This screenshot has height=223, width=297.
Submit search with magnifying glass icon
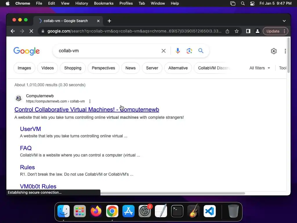[201, 51]
